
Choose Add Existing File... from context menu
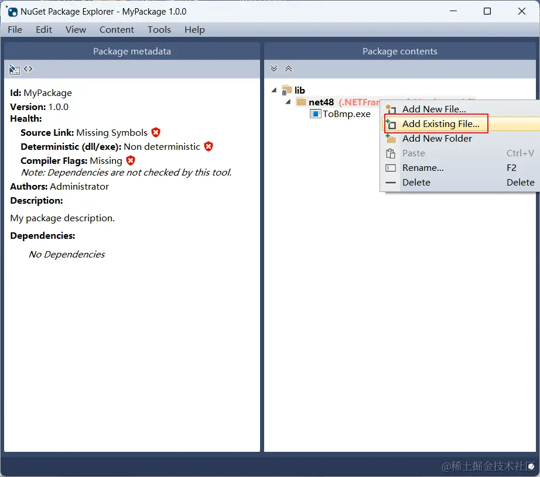tap(462, 124)
